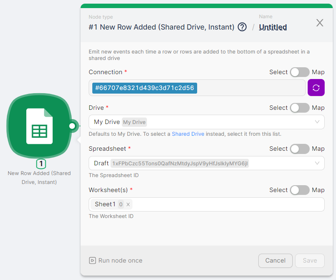Click the help question mark icon

[x=242, y=27]
